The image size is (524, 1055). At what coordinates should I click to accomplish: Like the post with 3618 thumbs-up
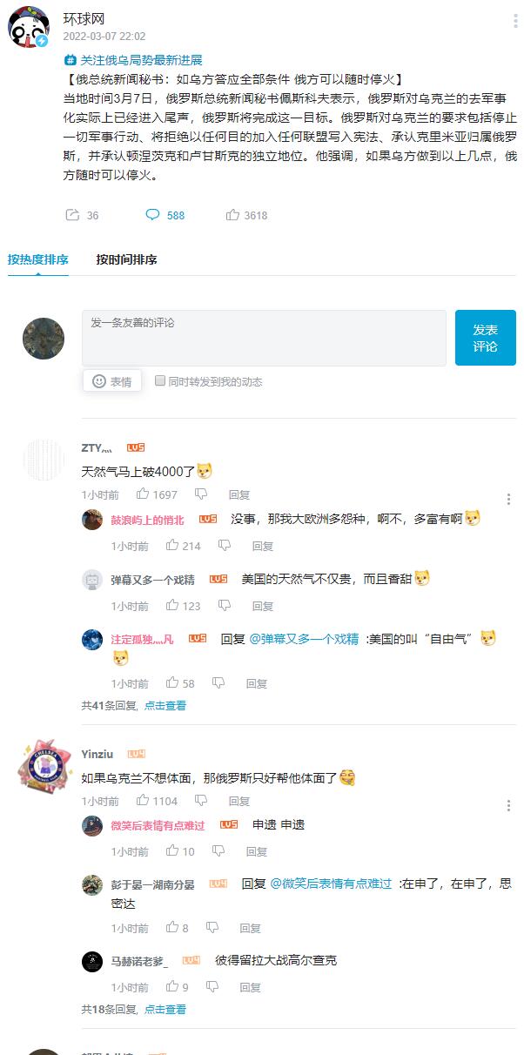(x=232, y=215)
